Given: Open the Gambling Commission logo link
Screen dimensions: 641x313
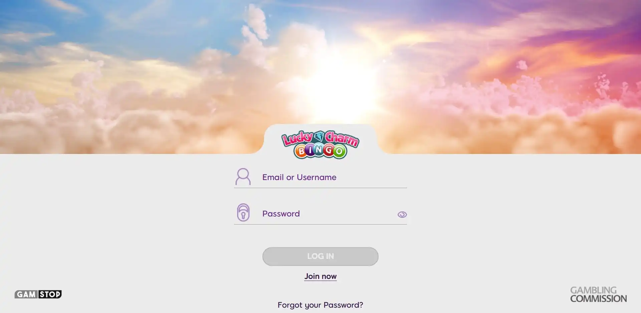Looking at the screenshot, I should [x=598, y=294].
